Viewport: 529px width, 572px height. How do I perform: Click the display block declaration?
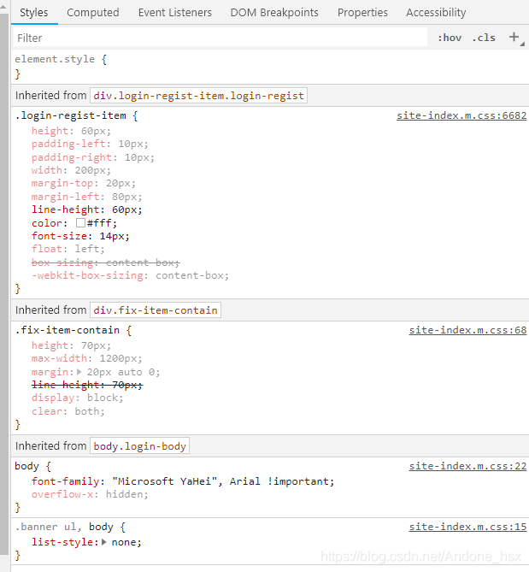[77, 398]
